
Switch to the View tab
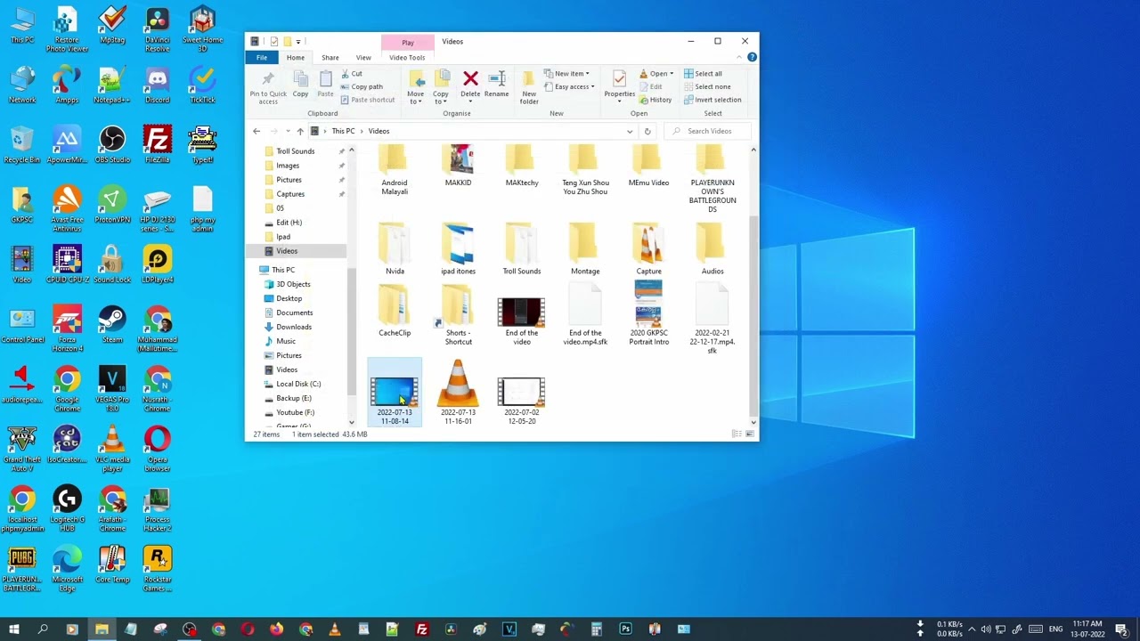click(x=363, y=58)
